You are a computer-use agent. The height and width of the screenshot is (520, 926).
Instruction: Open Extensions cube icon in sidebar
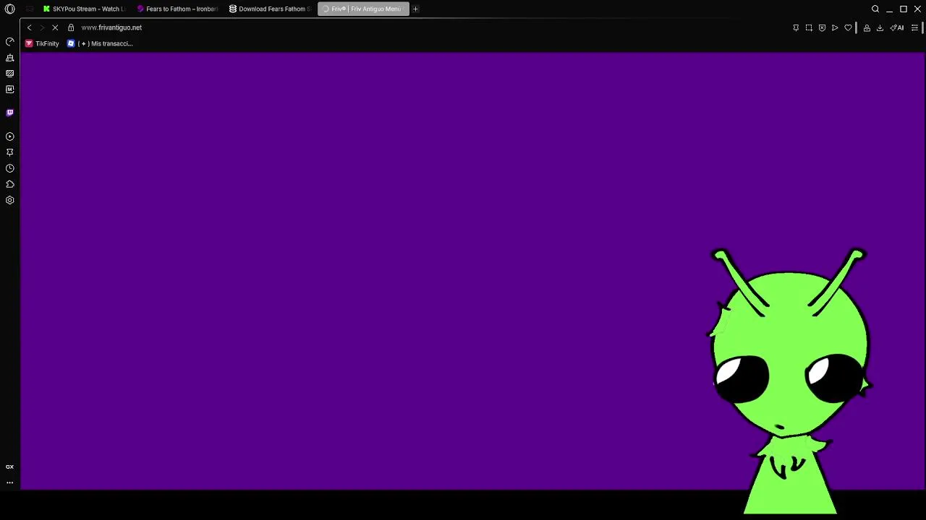click(x=9, y=184)
